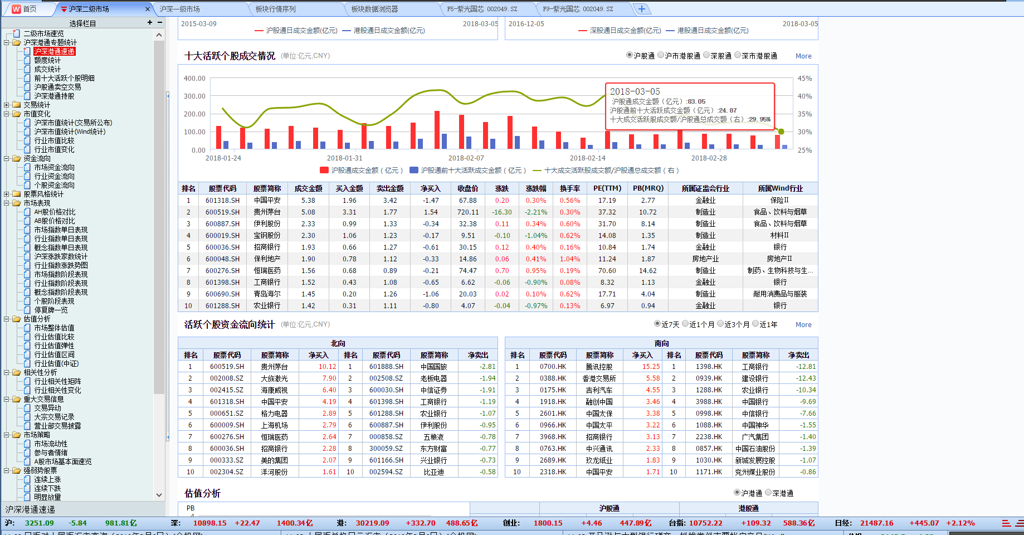
Task: Close the 沪深二级市场 tab with its X
Action: click(x=147, y=9)
